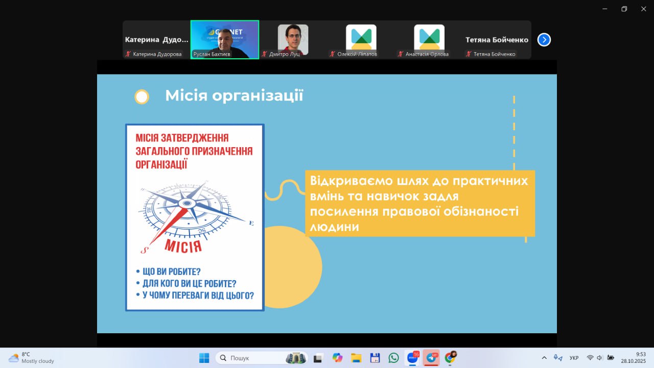Viewport: 654px width, 368px height.
Task: Select Руслан Бахтиєв's video tile
Action: pos(225,39)
